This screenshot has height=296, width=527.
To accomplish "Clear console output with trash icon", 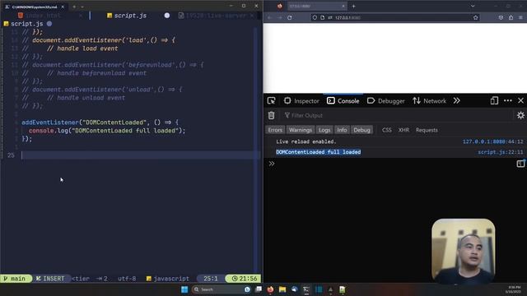I will coord(271,115).
